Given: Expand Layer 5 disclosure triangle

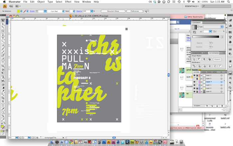Looking at the screenshot, I should click(x=201, y=79).
